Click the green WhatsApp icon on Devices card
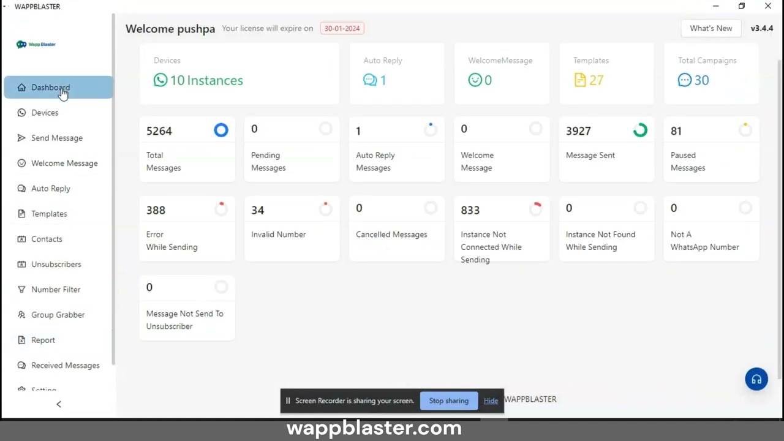The width and height of the screenshot is (784, 441). 160,80
